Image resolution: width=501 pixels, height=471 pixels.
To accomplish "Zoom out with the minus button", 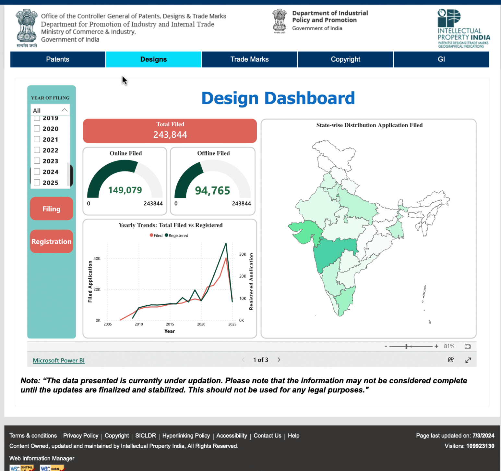I will [x=386, y=346].
